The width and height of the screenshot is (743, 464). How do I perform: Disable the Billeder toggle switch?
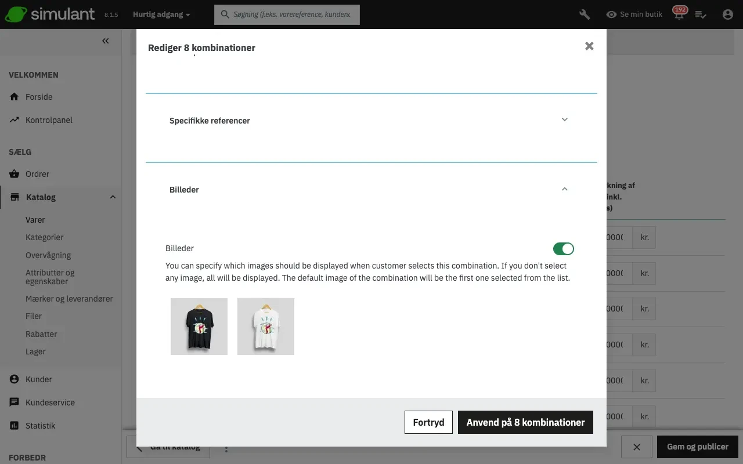pyautogui.click(x=563, y=249)
